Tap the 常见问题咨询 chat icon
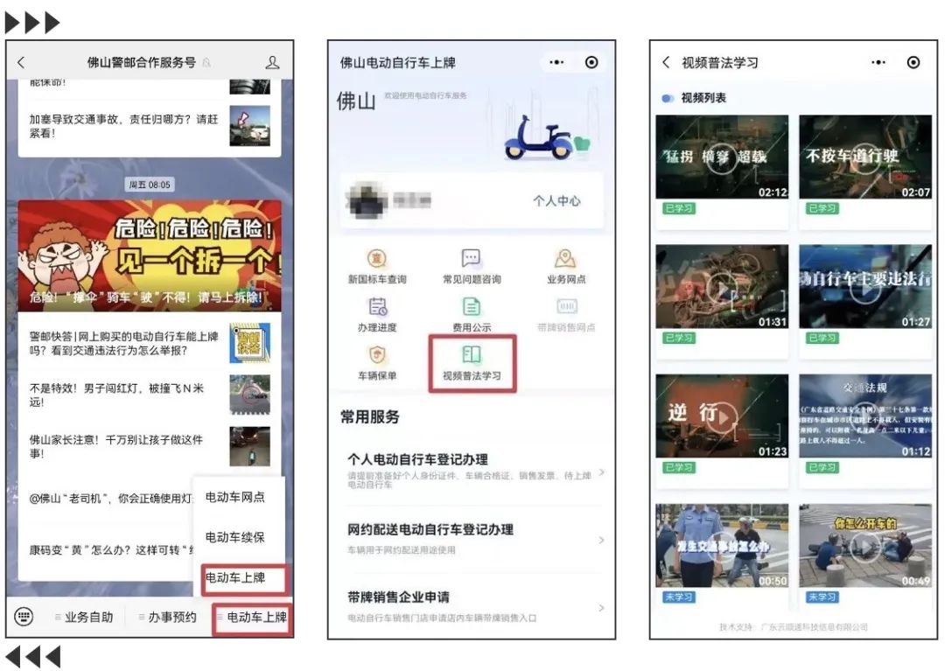 tap(472, 259)
